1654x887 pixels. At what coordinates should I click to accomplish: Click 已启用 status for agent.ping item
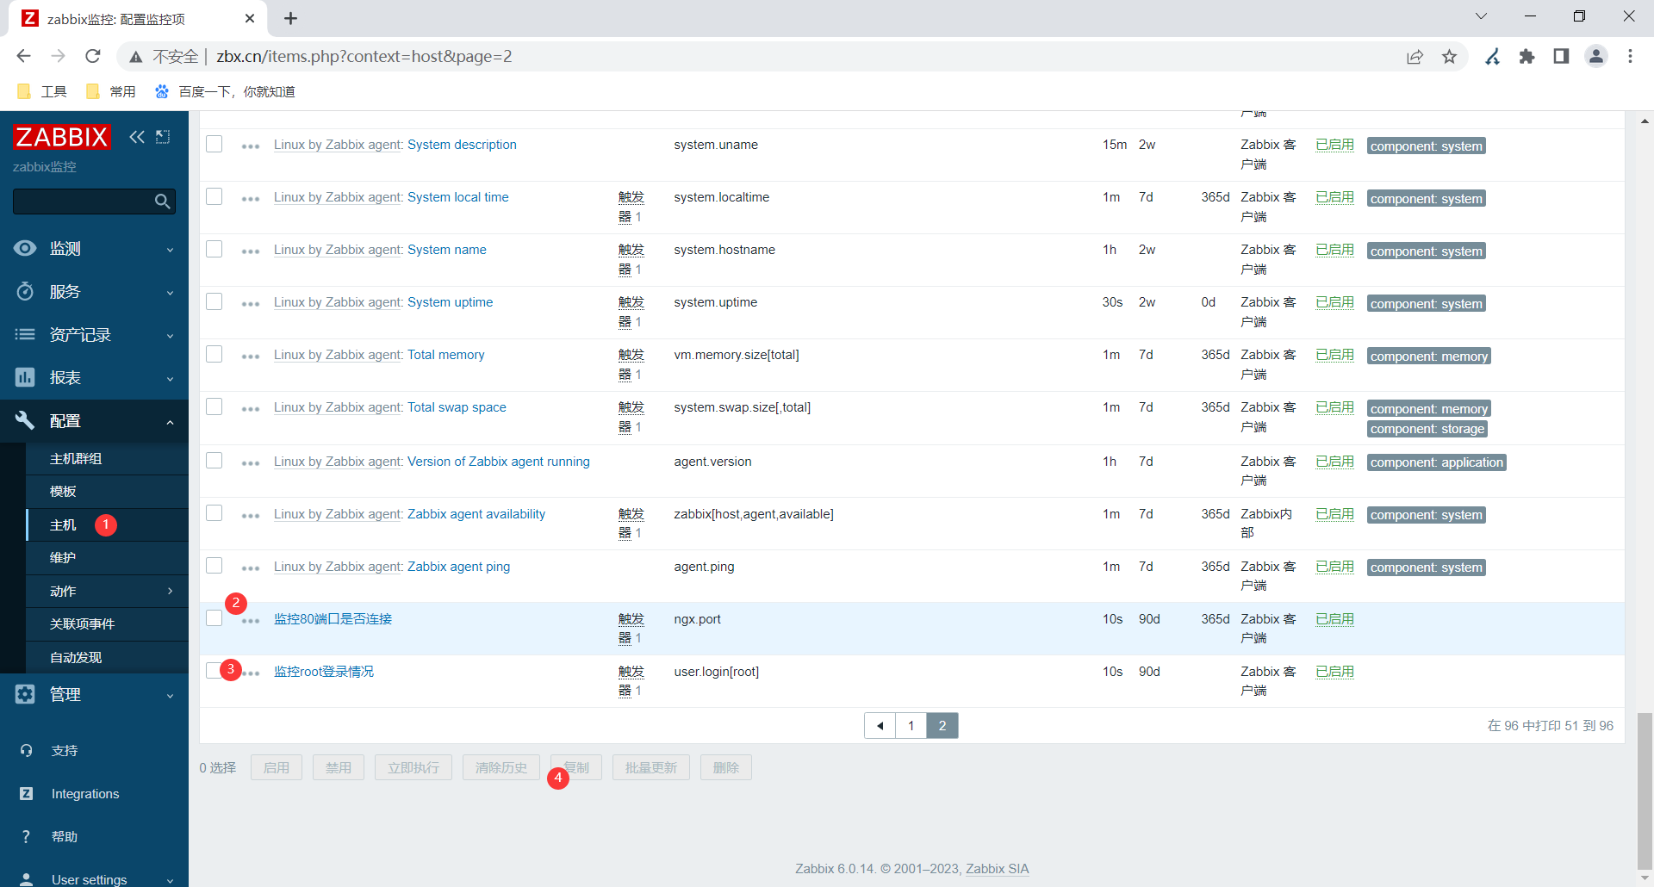pos(1334,567)
